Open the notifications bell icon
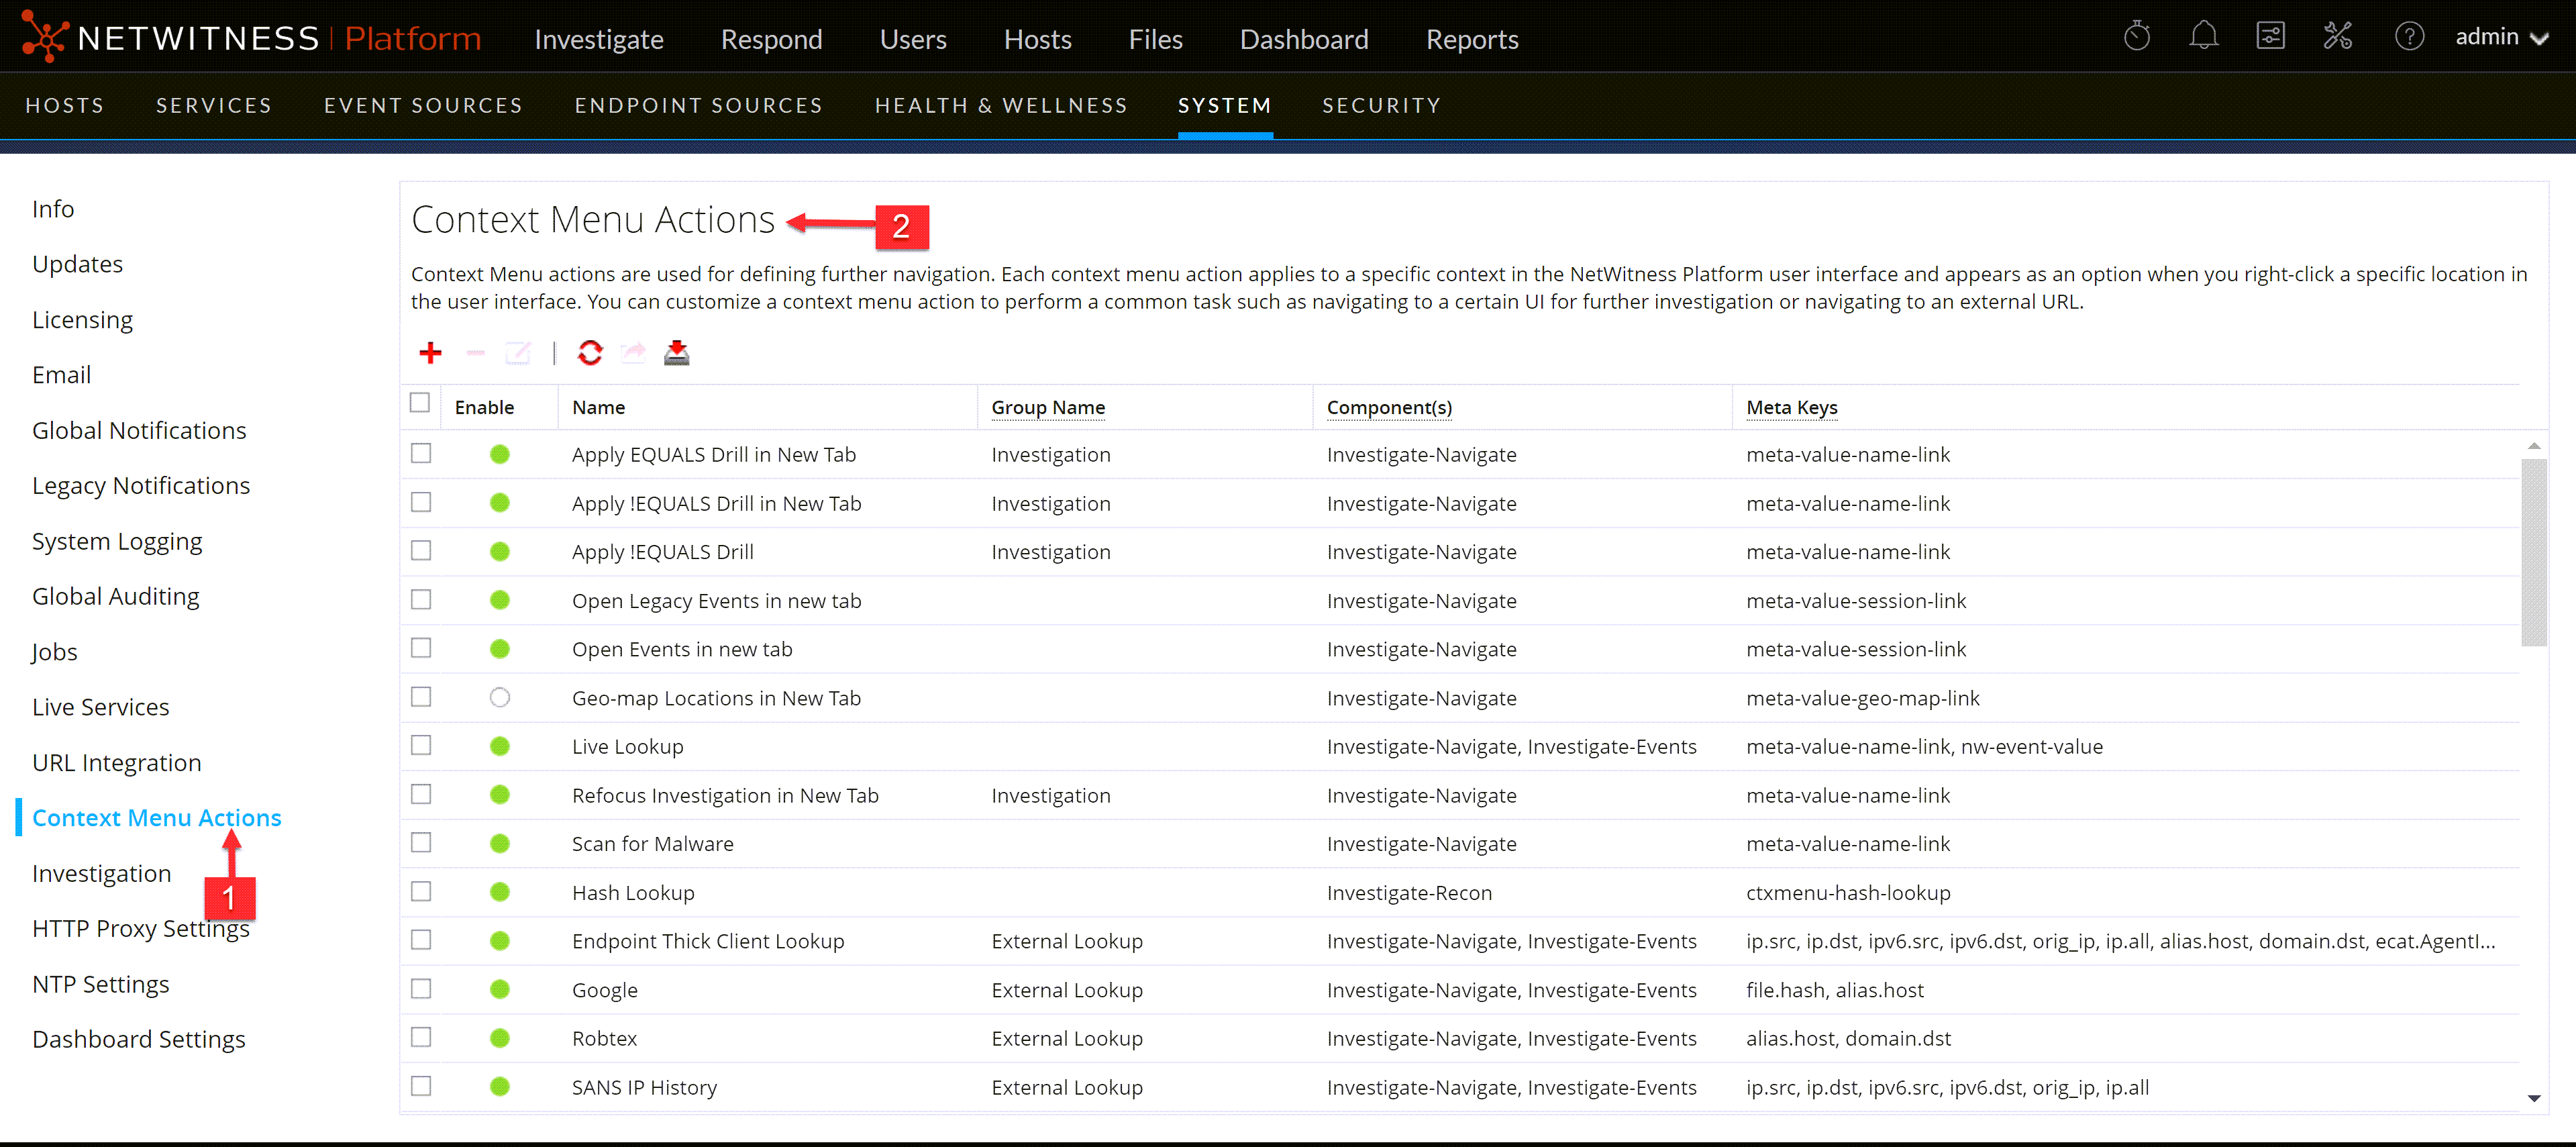The width and height of the screenshot is (2576, 1147). pyautogui.click(x=2203, y=37)
